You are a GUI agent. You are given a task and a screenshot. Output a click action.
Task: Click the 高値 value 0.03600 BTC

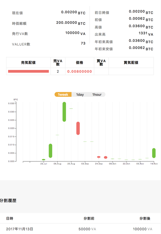pyautogui.click(x=141, y=27)
